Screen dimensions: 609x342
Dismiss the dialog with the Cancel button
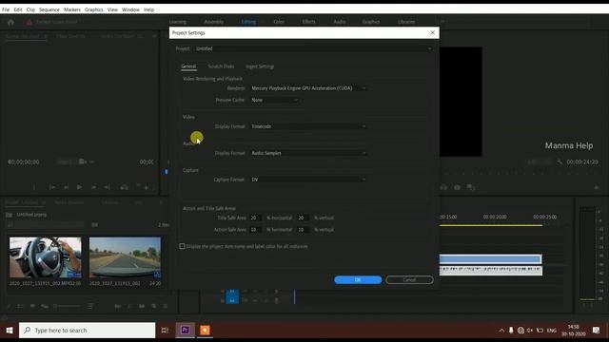click(x=409, y=280)
